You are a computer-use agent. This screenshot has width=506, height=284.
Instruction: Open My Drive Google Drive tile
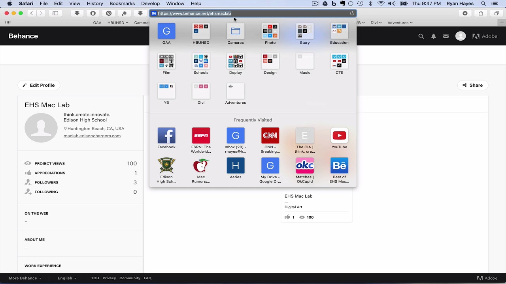[x=270, y=166]
